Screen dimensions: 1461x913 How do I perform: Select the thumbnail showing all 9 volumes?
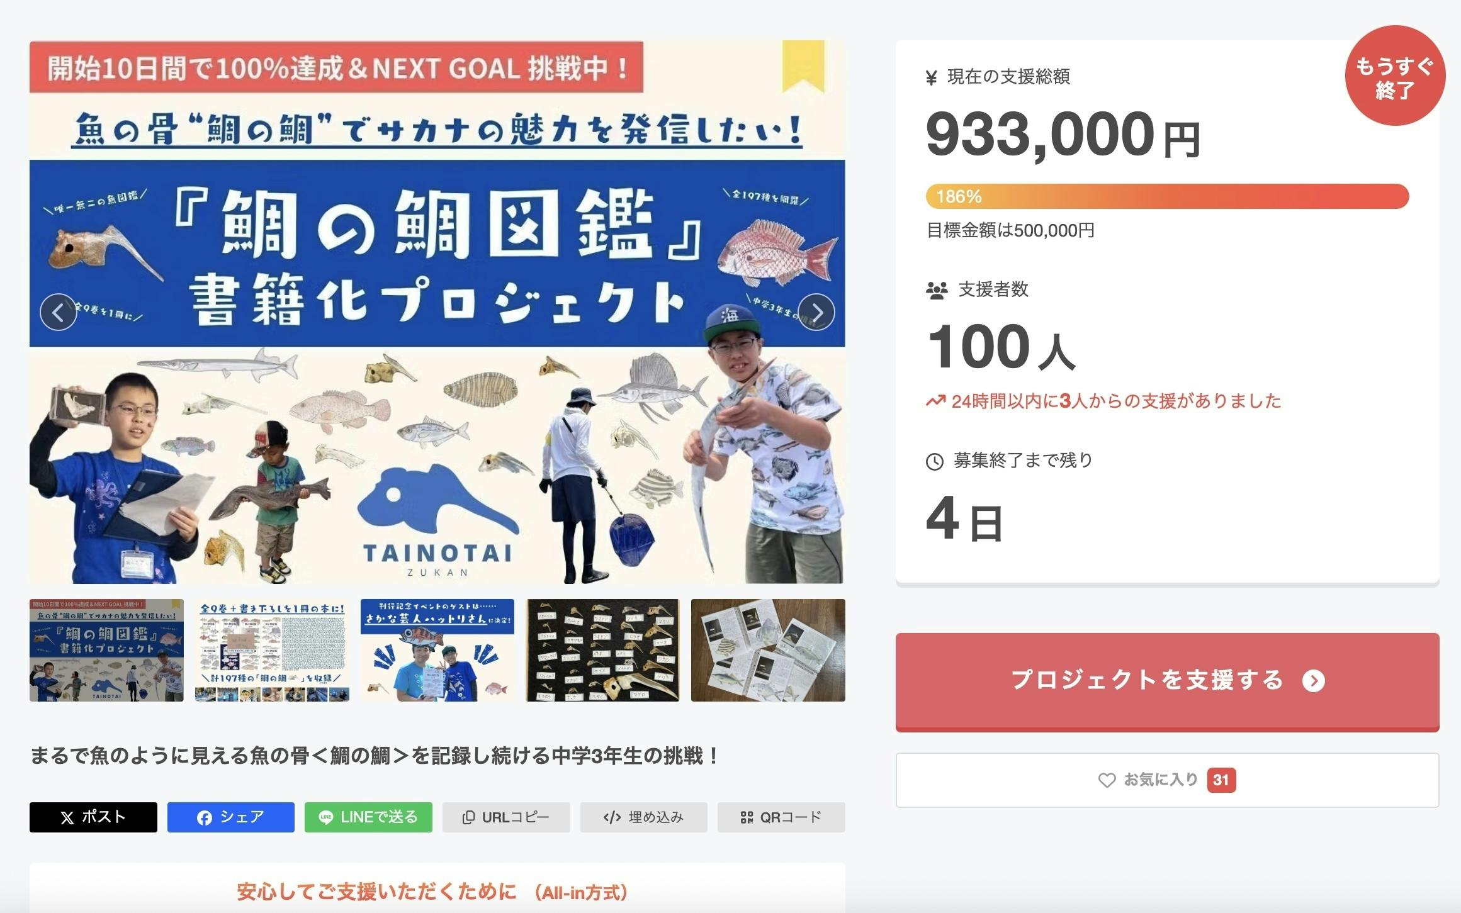(x=272, y=650)
